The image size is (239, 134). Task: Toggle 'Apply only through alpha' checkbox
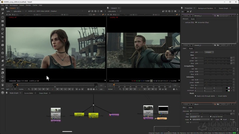pyautogui.click(x=196, y=96)
